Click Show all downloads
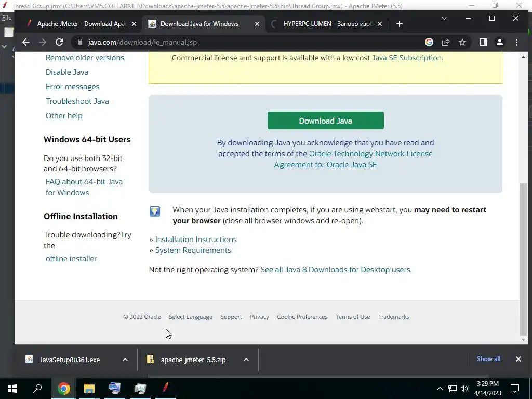Image resolution: width=532 pixels, height=399 pixels. click(x=488, y=359)
